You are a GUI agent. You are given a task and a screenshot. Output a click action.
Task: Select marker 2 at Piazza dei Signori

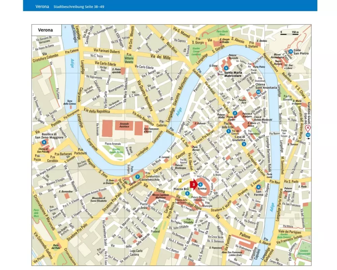click(x=235, y=113)
